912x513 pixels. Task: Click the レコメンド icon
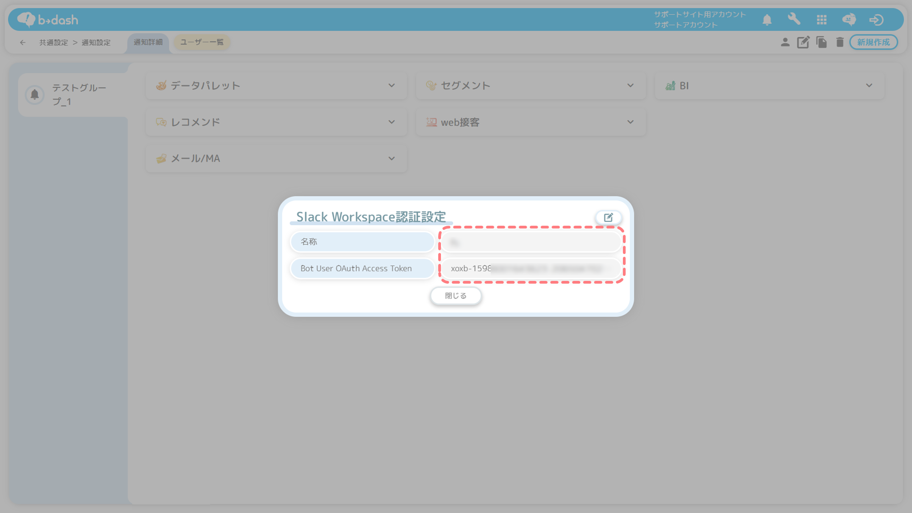coord(161,122)
